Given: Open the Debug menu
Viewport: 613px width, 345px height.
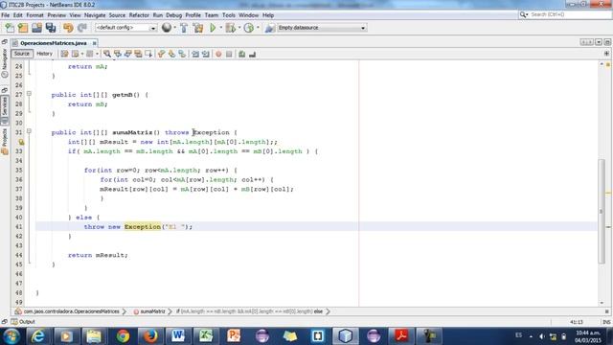Looking at the screenshot, I should point(174,15).
